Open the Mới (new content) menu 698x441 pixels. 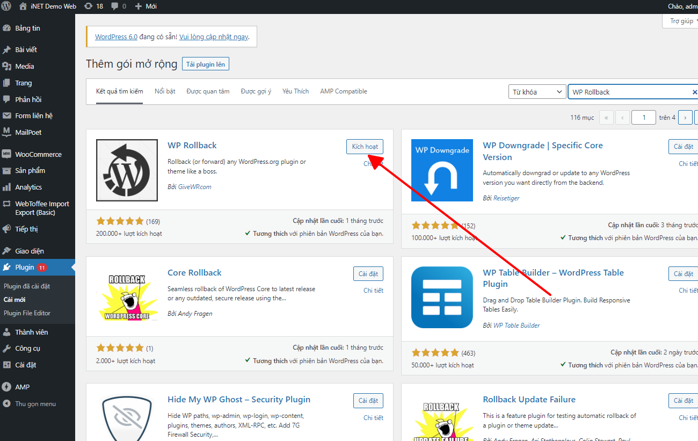point(146,6)
